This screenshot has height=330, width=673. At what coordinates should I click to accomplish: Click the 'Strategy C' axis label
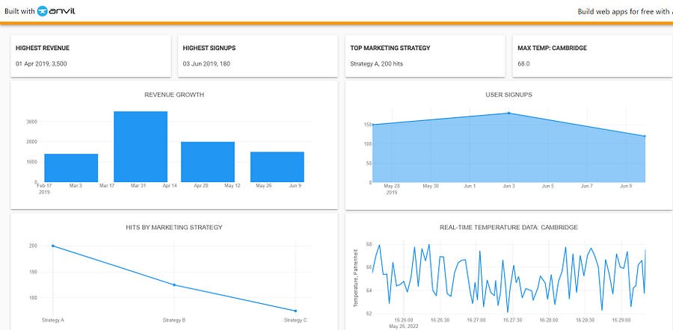pos(295,320)
